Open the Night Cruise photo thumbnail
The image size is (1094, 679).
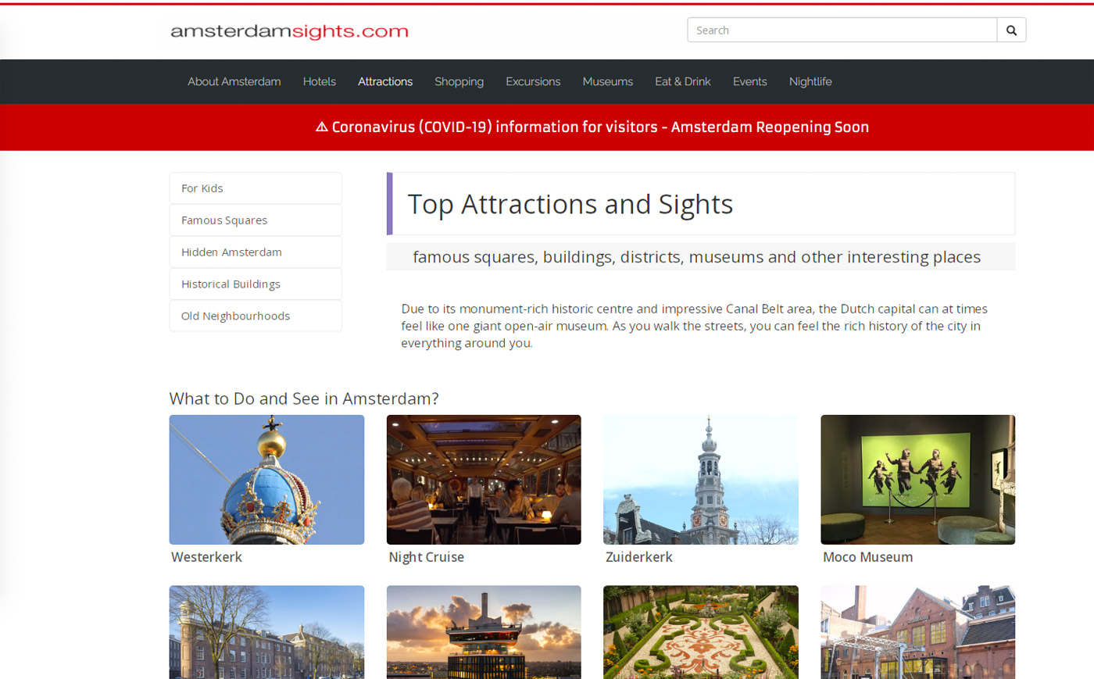pyautogui.click(x=483, y=479)
